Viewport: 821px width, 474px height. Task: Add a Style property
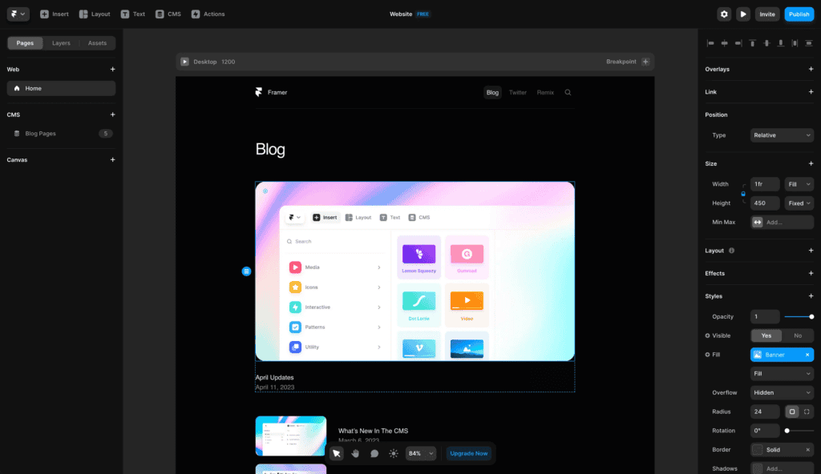pos(811,296)
